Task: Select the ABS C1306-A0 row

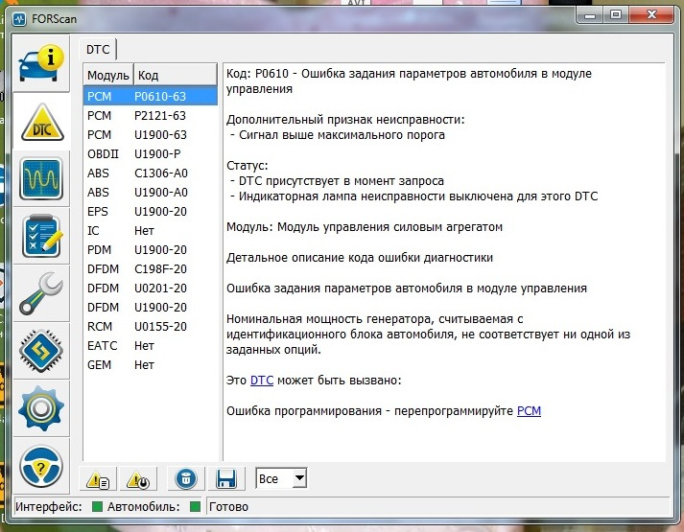Action: tap(150, 173)
